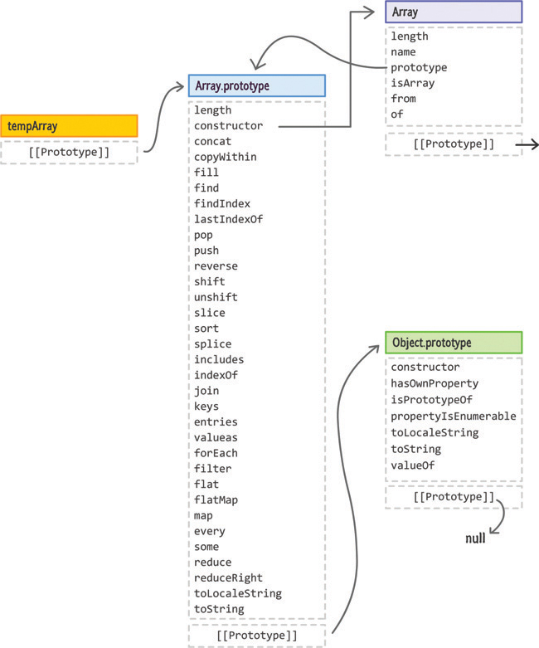Viewport: 539px width, 648px height.
Task: Select the fill method
Action: 206,173
